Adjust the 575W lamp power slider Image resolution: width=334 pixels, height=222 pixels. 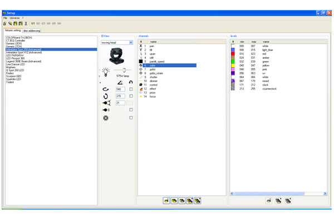(x=124, y=71)
